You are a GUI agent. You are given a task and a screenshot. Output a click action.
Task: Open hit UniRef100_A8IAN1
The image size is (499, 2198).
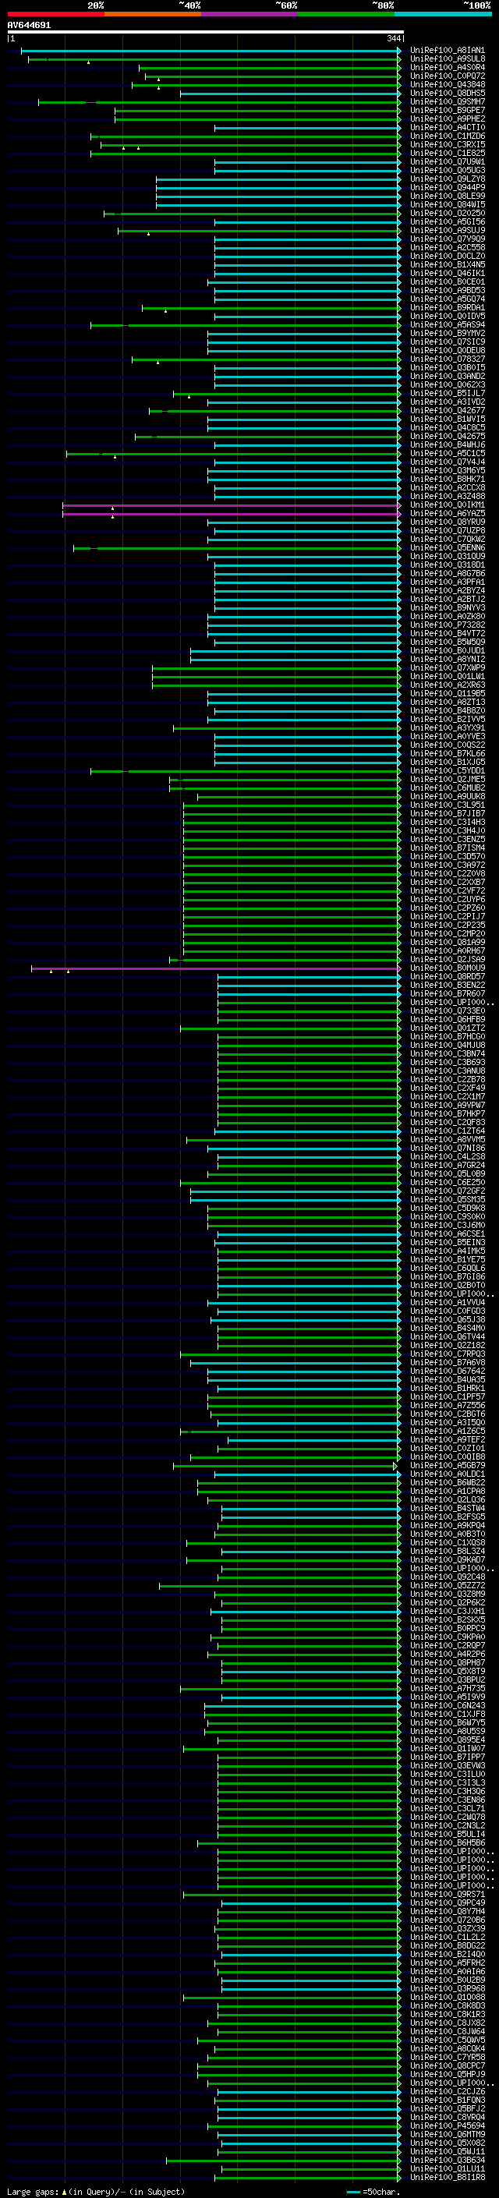(x=447, y=51)
